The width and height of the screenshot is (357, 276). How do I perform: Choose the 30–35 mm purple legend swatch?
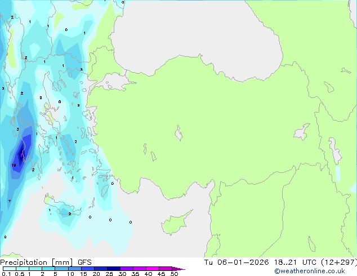tap(127, 269)
